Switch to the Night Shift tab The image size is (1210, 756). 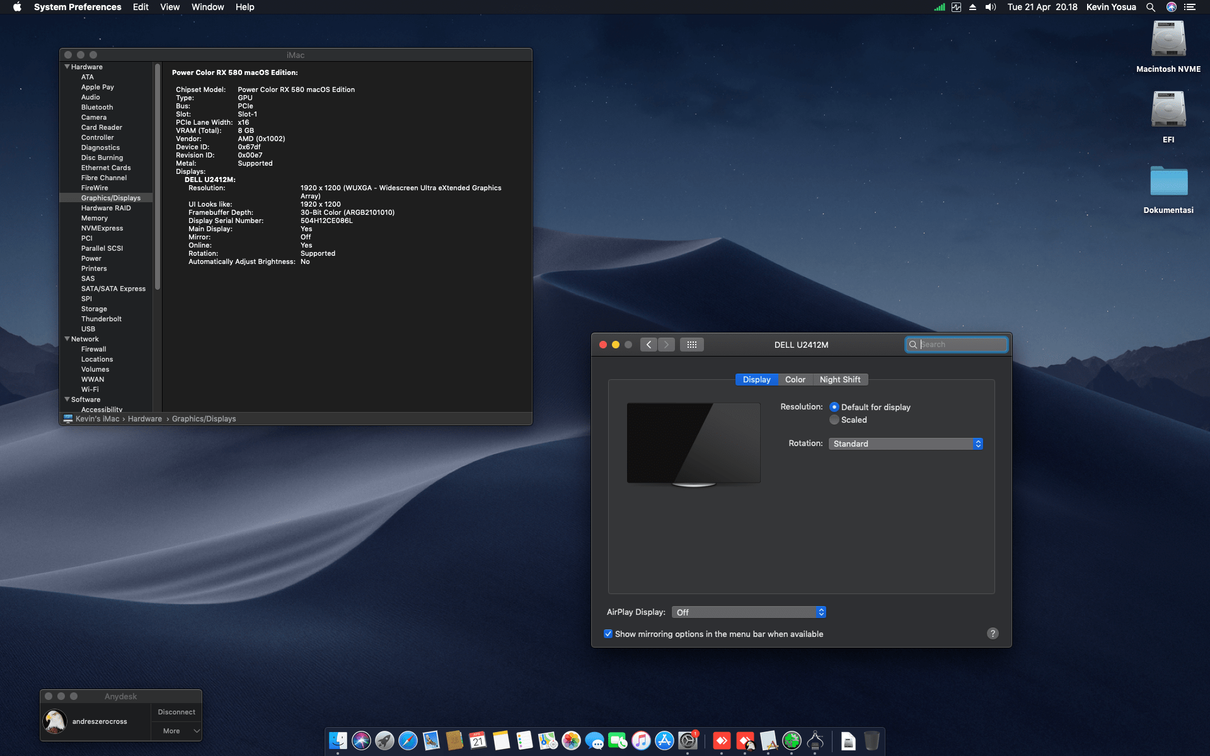click(839, 380)
